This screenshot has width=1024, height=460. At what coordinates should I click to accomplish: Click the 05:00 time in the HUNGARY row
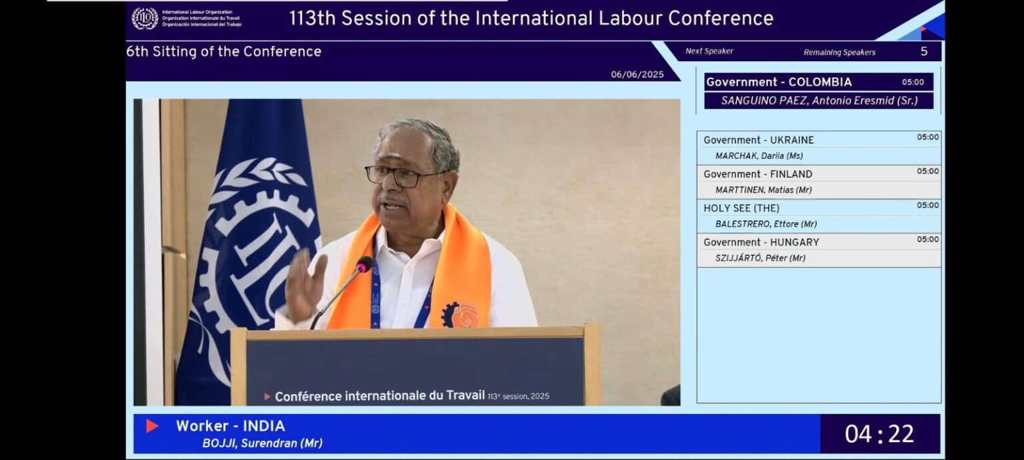[927, 239]
